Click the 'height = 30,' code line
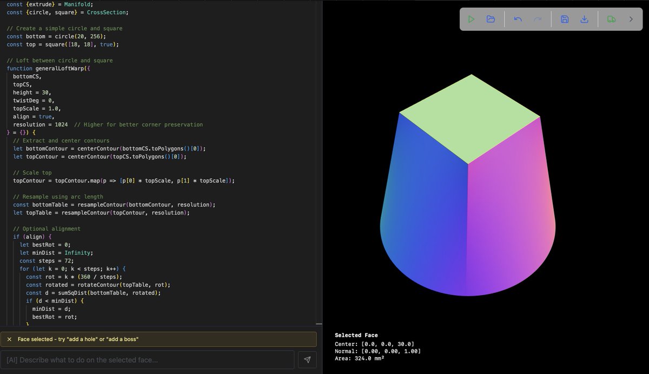Viewport: 649px width, 374px height. tap(32, 92)
